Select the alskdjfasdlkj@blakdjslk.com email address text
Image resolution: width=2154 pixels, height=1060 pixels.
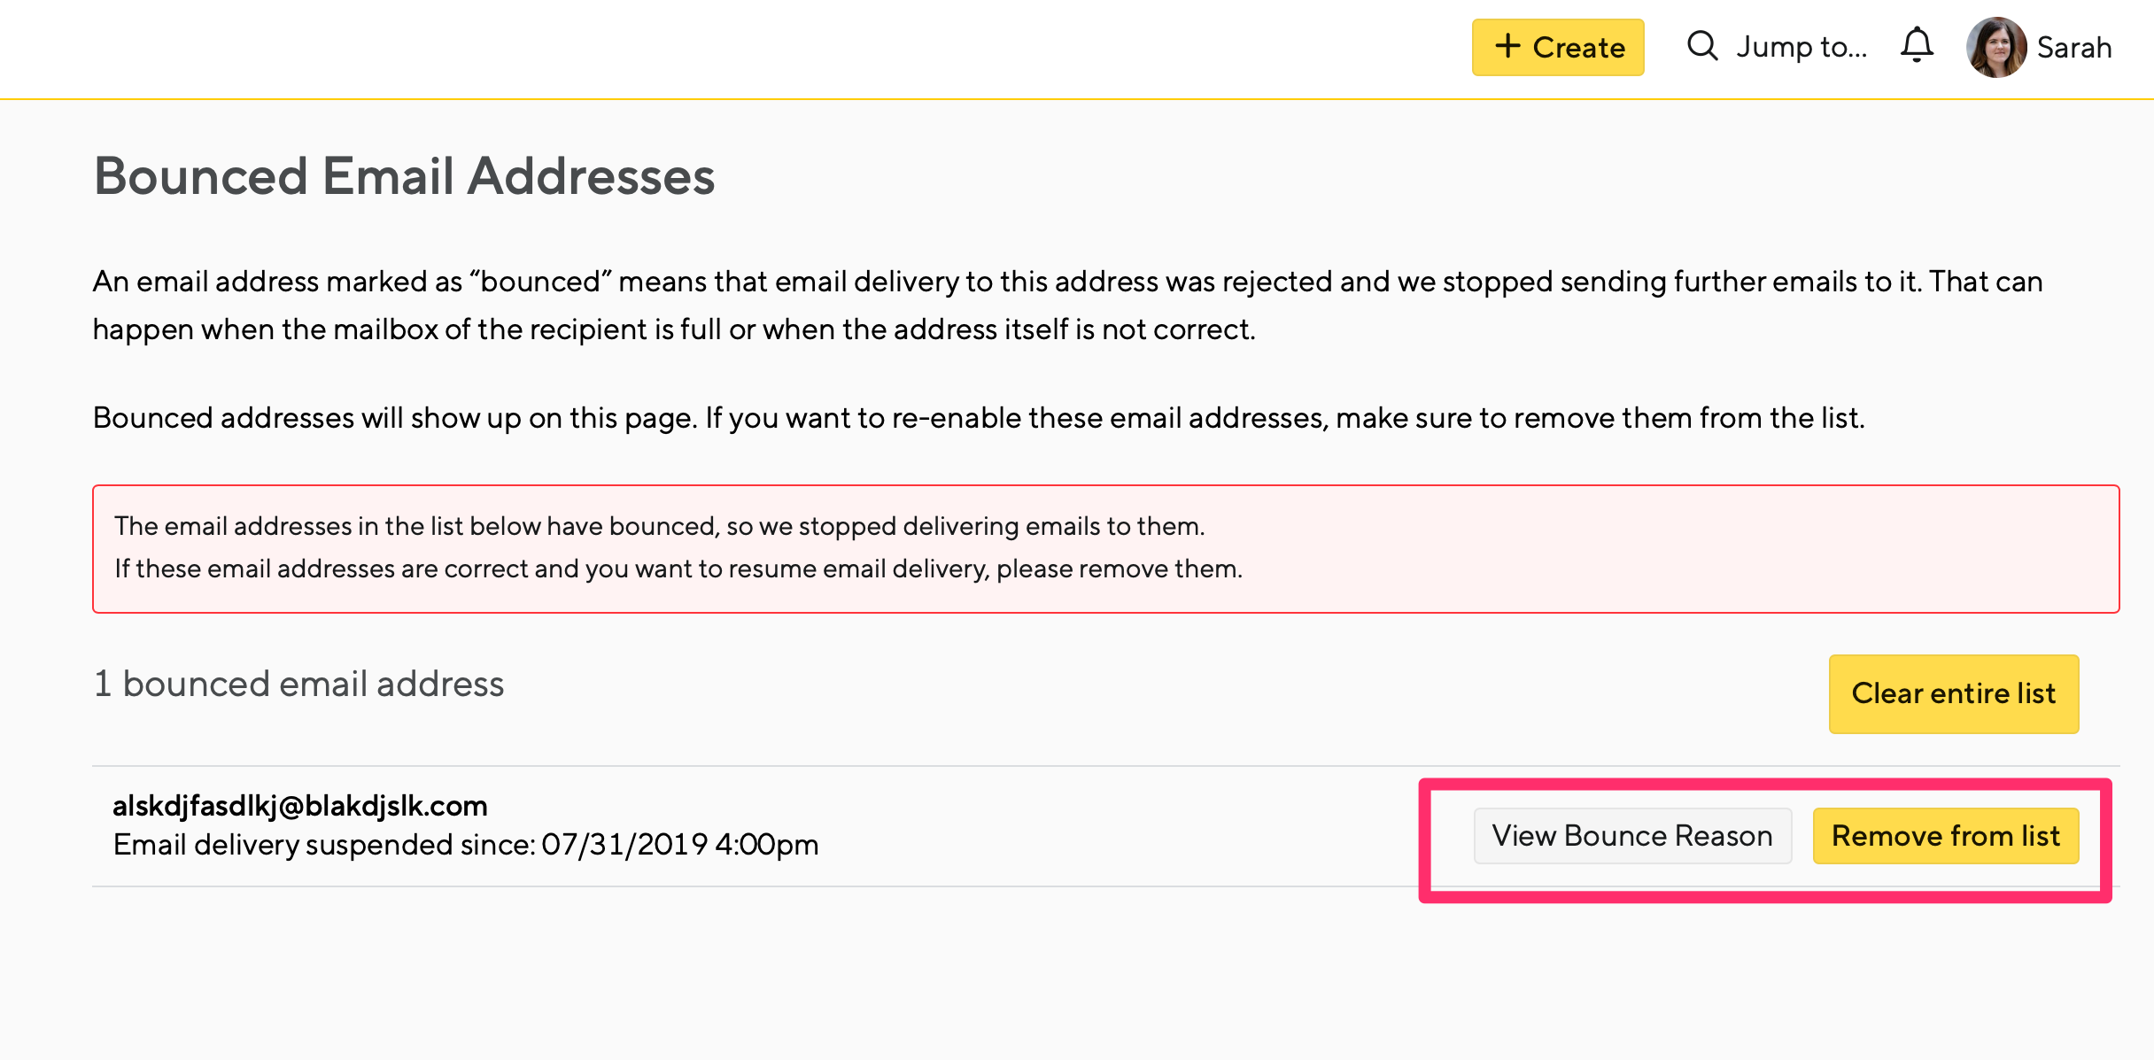(299, 805)
